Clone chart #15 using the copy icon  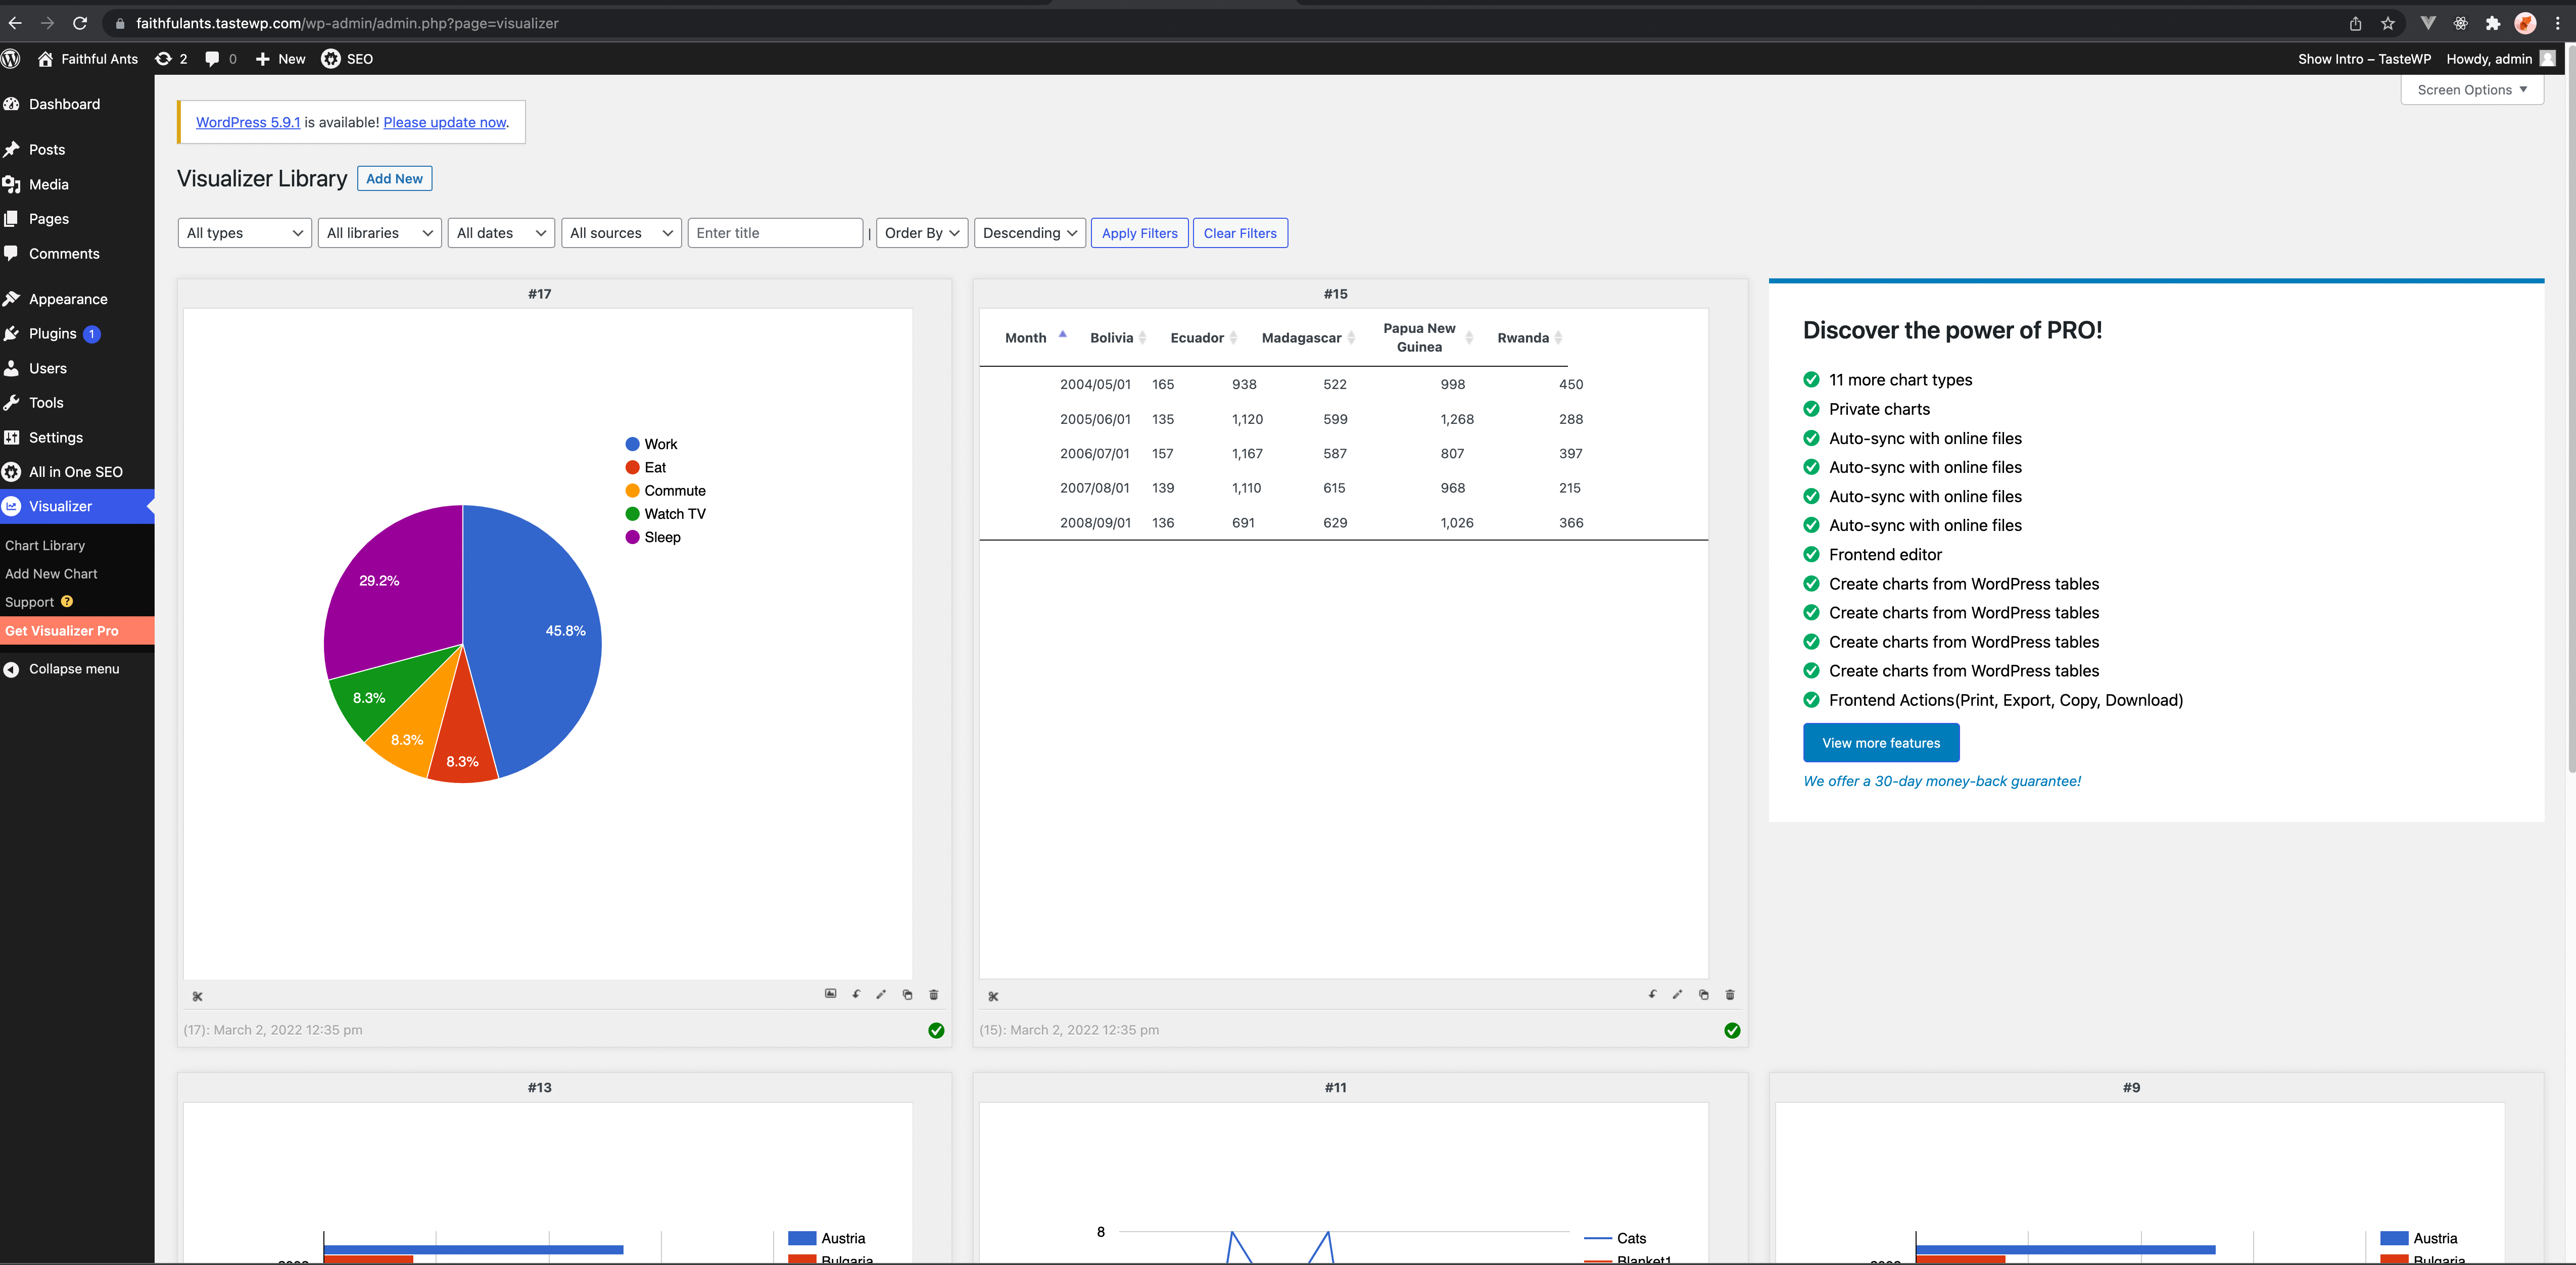[x=1704, y=995]
